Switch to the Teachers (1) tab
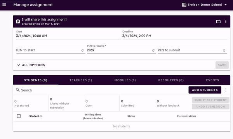 point(81,80)
